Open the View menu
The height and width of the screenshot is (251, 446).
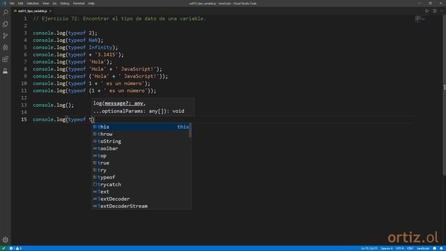tap(45, 3)
